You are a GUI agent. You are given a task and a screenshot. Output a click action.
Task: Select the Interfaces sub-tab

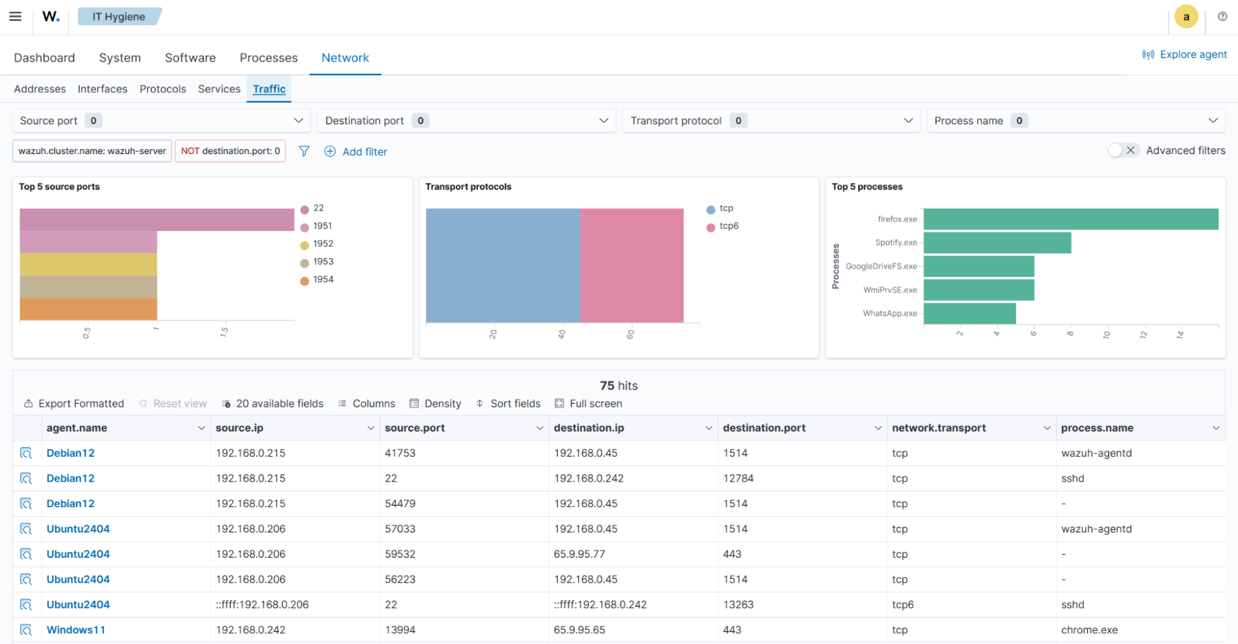pyautogui.click(x=102, y=89)
